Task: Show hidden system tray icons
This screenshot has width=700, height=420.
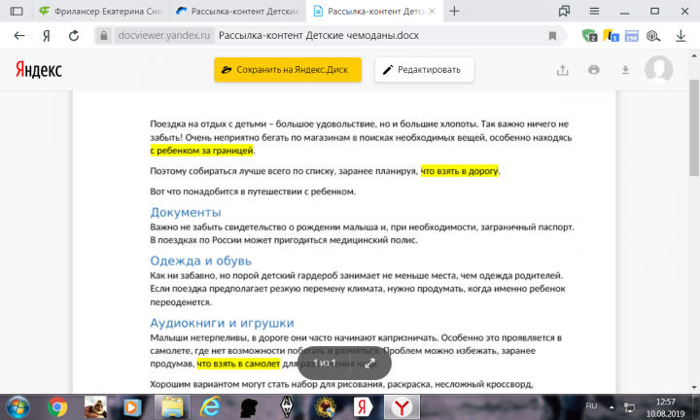Action: pos(612,407)
